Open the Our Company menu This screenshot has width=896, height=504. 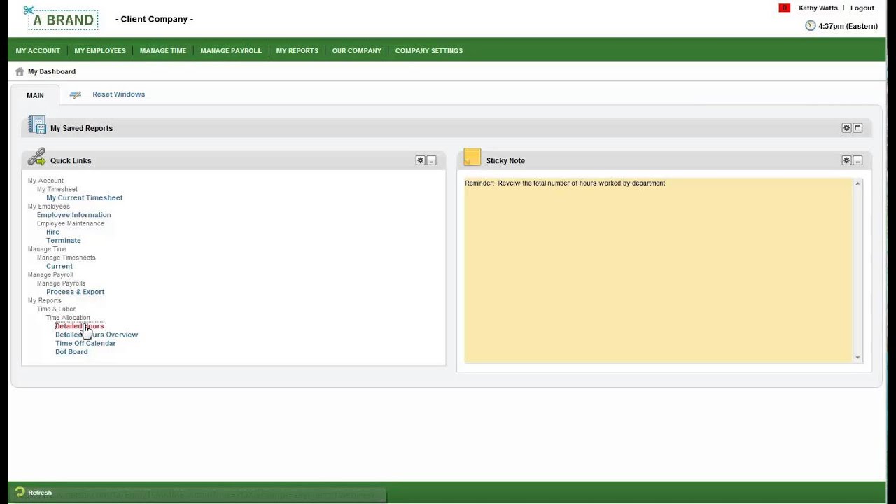point(356,50)
